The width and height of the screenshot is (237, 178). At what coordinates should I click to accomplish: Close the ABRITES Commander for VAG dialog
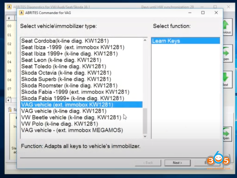coord(216,13)
